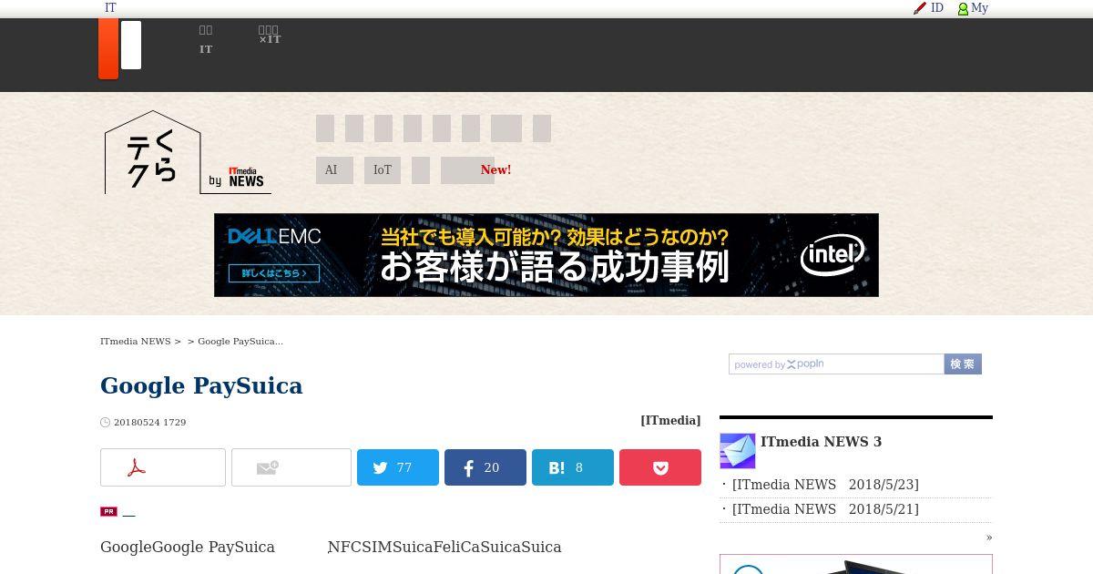Click the '»' more link in the sidebar
This screenshot has height=574, width=1093.
[x=989, y=538]
